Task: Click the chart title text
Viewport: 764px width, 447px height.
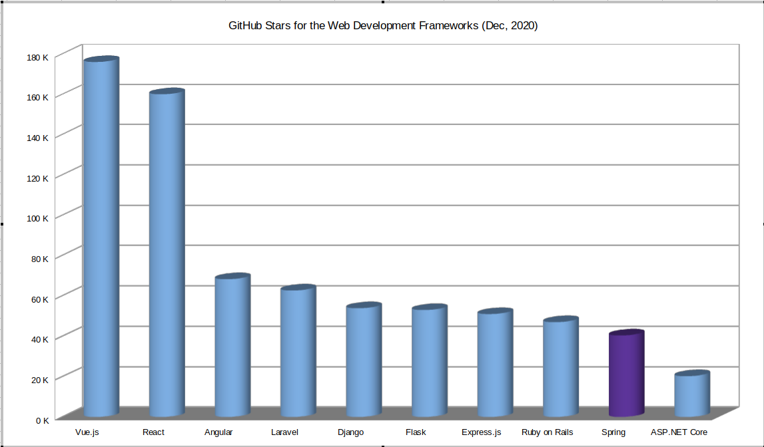Action: [382, 26]
